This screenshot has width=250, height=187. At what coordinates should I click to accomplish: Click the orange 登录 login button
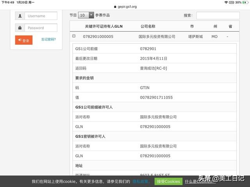pos(24,40)
